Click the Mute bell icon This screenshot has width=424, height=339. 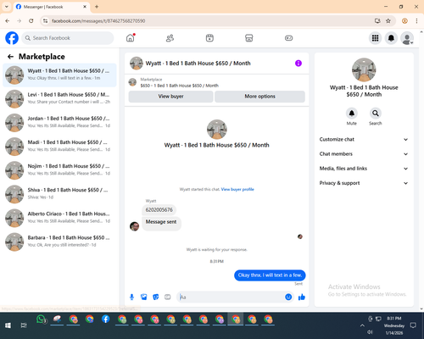(x=352, y=114)
